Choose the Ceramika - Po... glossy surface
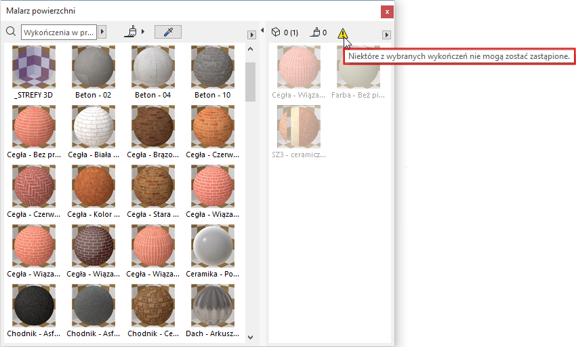The image size is (576, 347). click(213, 245)
